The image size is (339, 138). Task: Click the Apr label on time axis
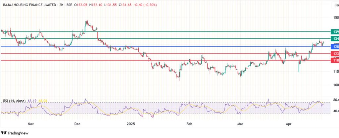(289, 124)
